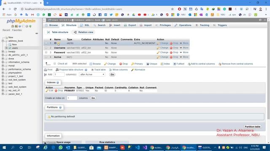Open More dropdown for Password column
This screenshot has width=270, height=151.
(184, 52)
